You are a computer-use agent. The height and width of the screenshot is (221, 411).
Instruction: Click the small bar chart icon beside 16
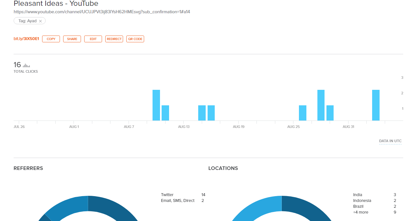pyautogui.click(x=26, y=66)
